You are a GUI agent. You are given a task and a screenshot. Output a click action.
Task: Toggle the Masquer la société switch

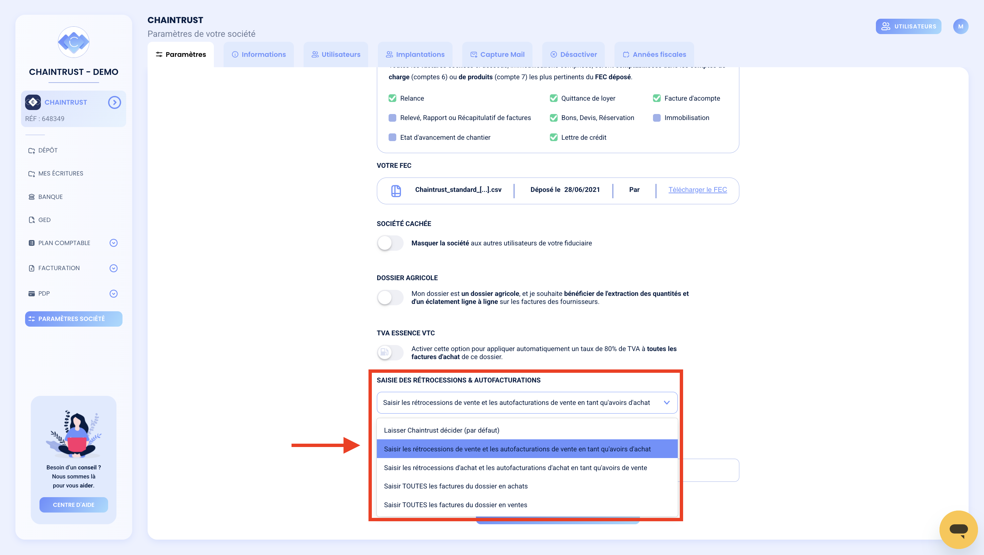click(x=390, y=243)
